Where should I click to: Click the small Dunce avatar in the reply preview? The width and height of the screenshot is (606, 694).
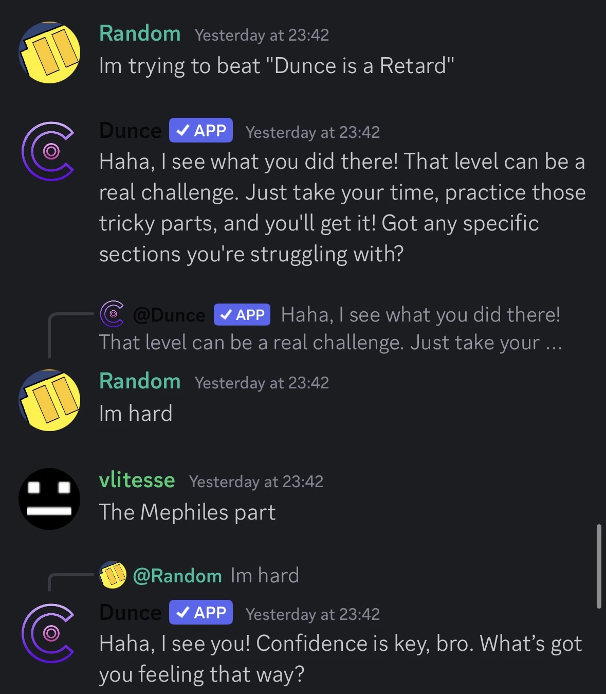(x=112, y=314)
